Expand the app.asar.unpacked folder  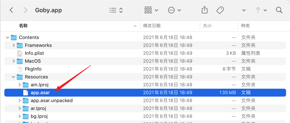20,101
